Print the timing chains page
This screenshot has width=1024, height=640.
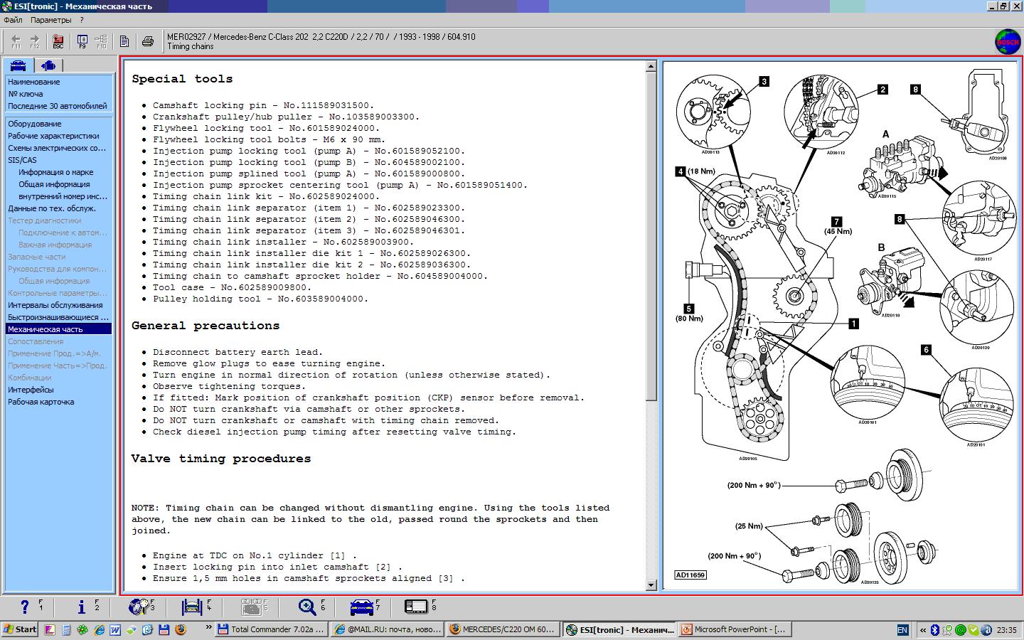[x=148, y=41]
